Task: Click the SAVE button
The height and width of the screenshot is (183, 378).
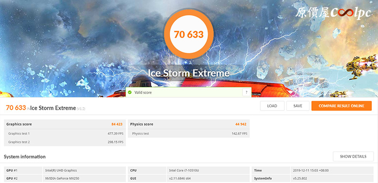Action: (298, 106)
